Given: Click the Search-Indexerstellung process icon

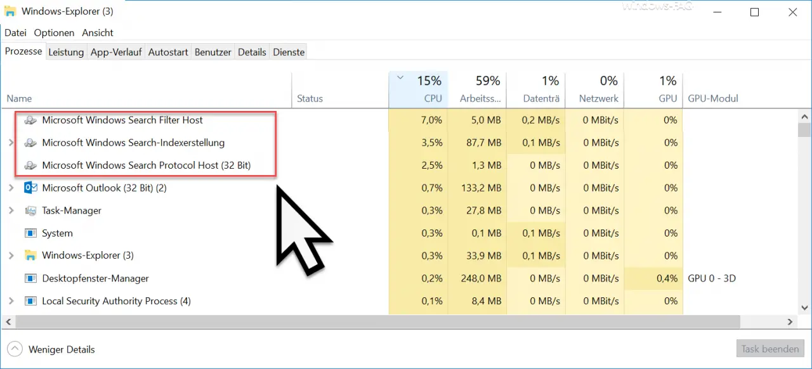Looking at the screenshot, I should 30,143.
